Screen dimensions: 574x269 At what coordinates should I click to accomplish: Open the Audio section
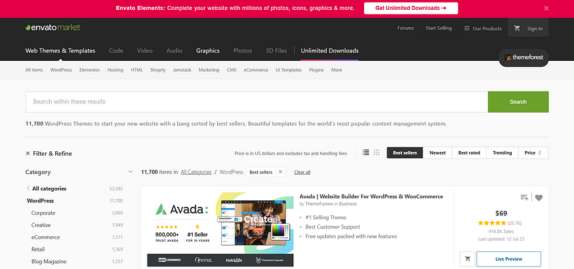174,51
